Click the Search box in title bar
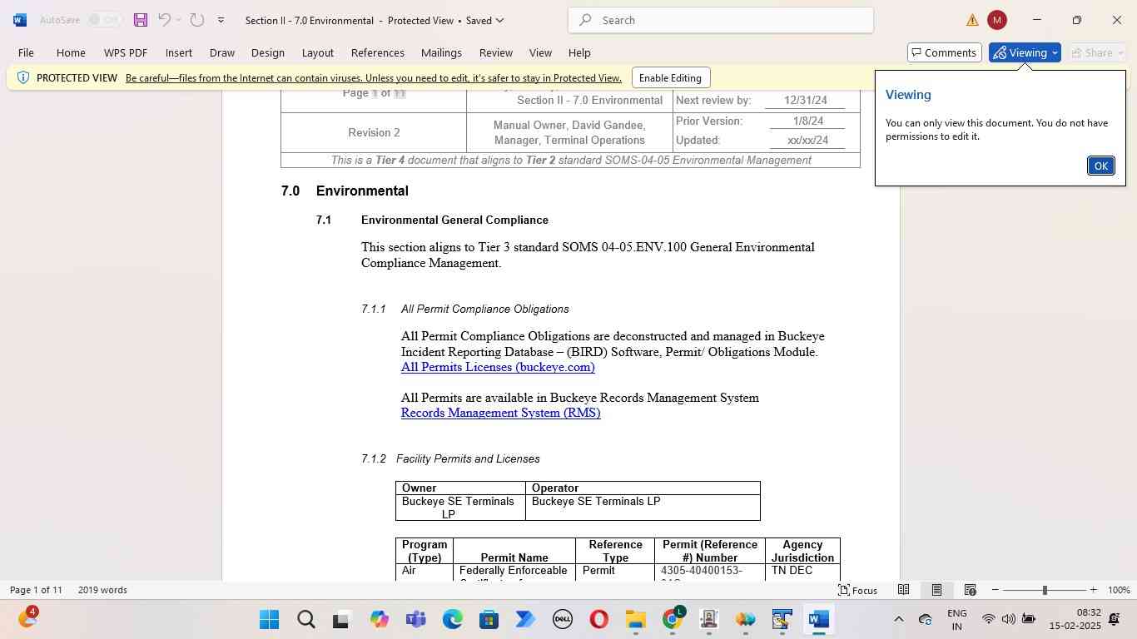Image resolution: width=1137 pixels, height=639 pixels. tap(721, 20)
